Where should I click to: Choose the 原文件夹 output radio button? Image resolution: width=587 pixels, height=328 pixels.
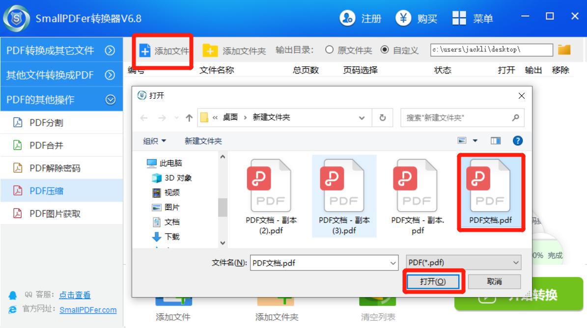click(x=330, y=50)
